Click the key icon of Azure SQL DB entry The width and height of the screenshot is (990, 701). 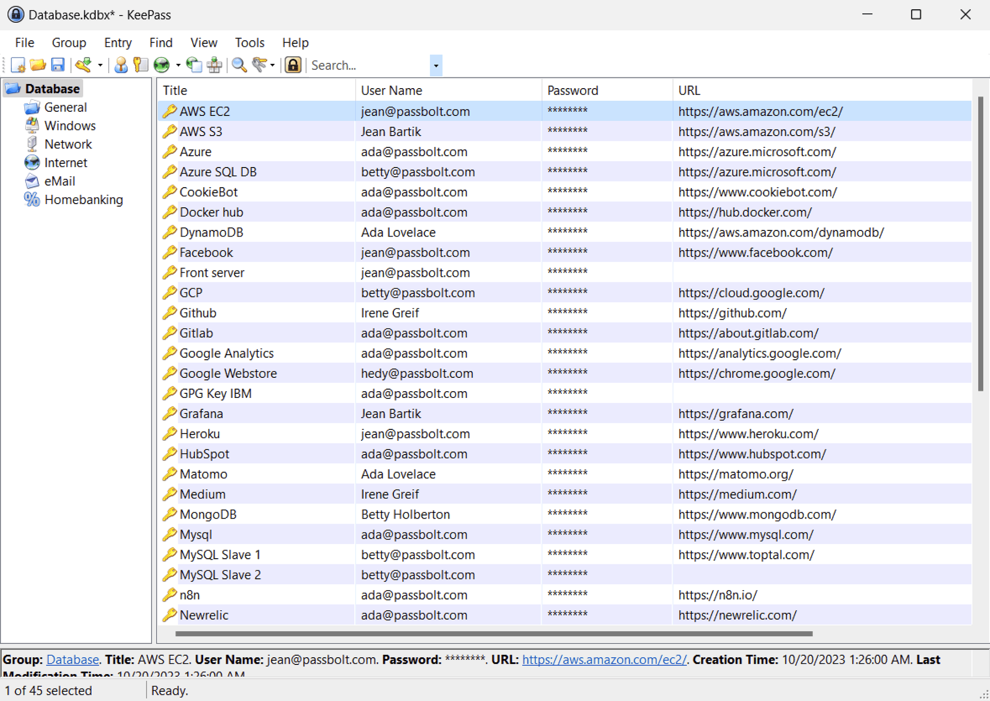pos(169,172)
